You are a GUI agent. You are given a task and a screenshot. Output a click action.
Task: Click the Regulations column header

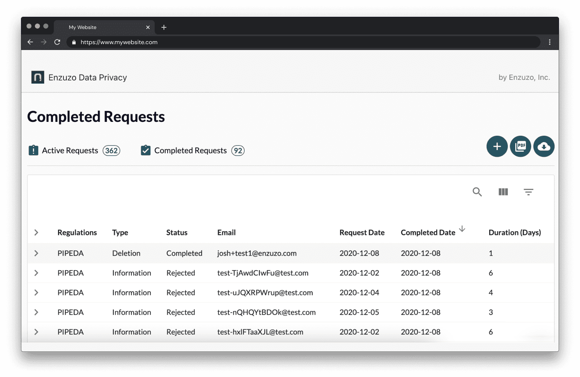pos(77,232)
